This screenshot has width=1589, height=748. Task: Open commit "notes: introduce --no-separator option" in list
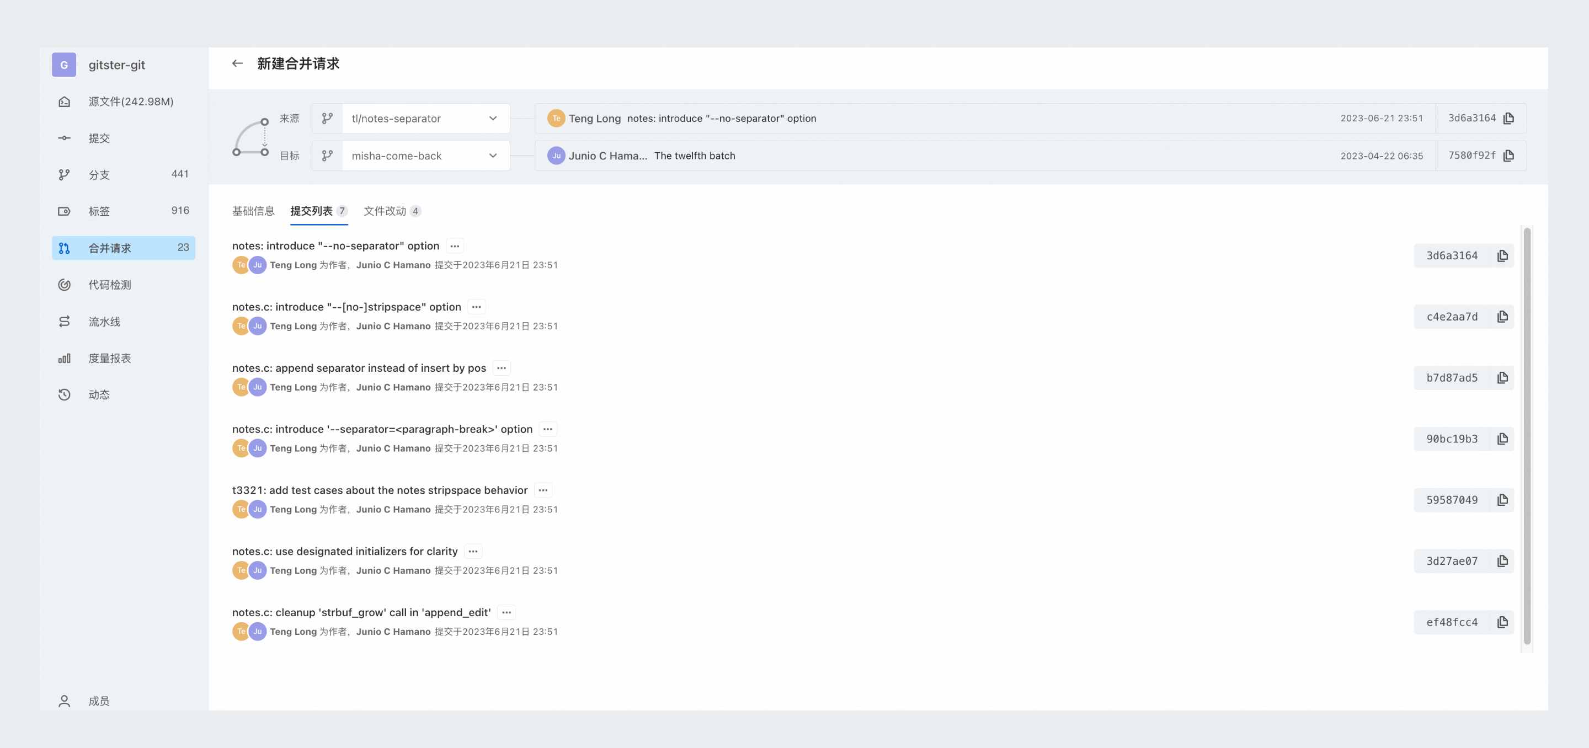[335, 245]
